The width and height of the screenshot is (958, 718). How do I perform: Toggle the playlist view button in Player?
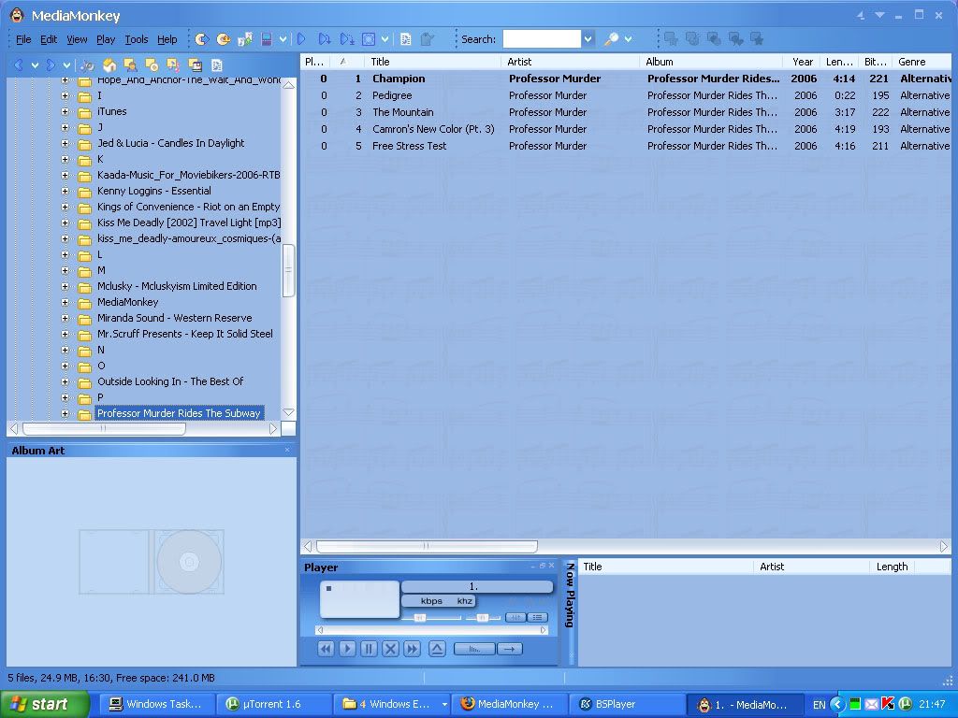[537, 617]
